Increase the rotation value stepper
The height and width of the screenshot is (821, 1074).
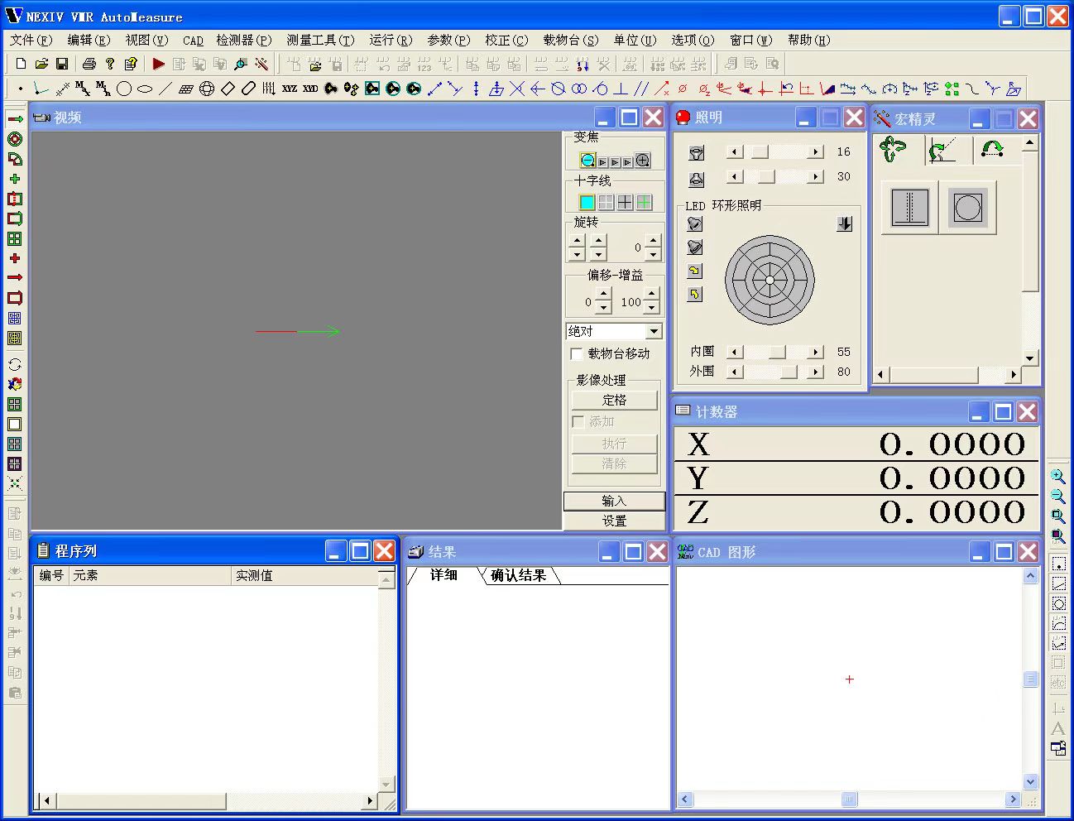coord(653,241)
